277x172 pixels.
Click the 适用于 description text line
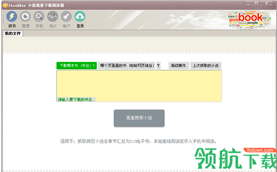pyautogui.click(x=138, y=141)
